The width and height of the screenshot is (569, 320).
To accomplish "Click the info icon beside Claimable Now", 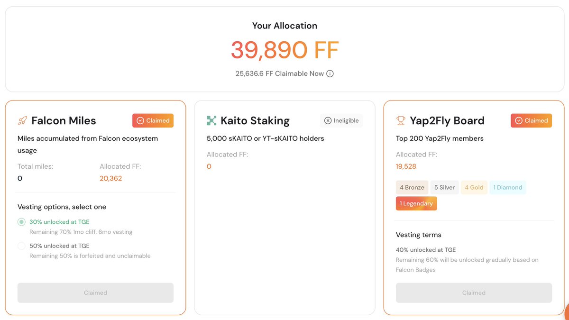I will 330,73.
